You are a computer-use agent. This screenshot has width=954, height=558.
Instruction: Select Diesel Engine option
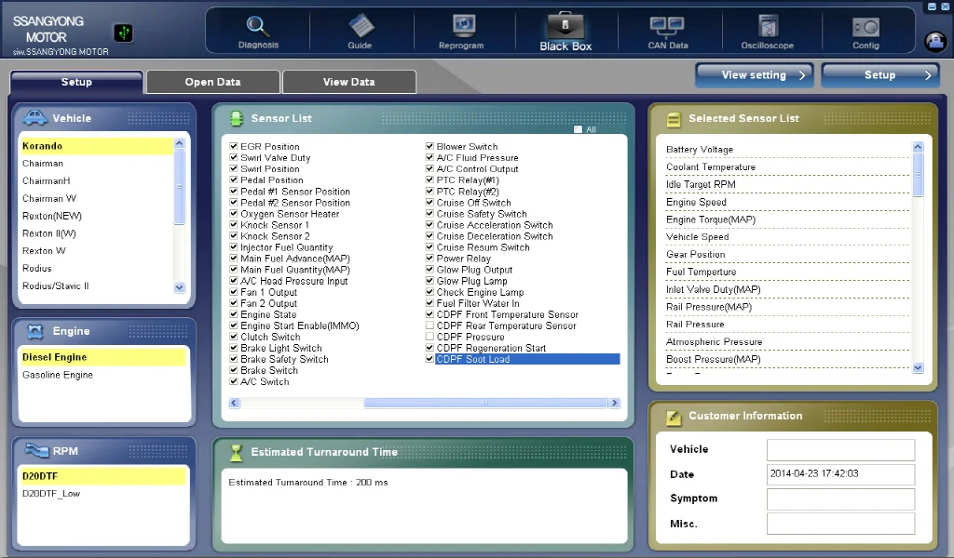point(102,357)
